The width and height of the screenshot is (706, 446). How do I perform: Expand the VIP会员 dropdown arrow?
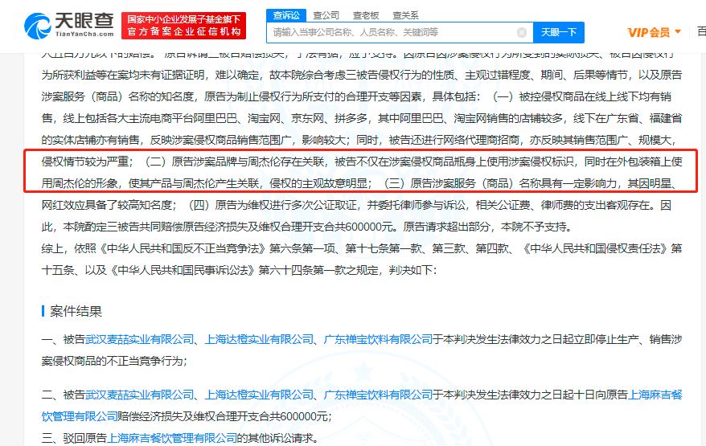click(x=678, y=32)
